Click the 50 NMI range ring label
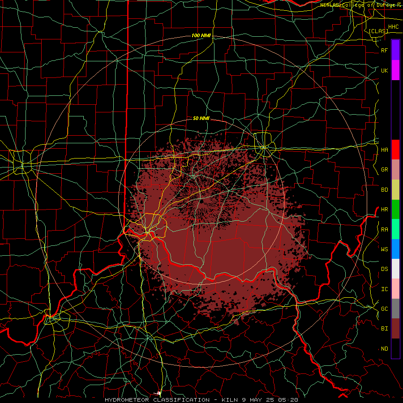Image resolution: width=403 pixels, height=403 pixels. (x=201, y=118)
